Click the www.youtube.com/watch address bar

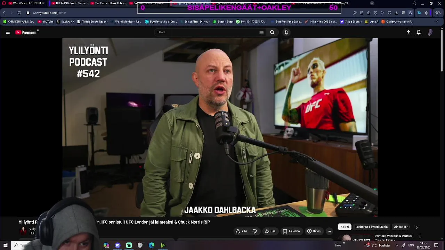pyautogui.click(x=50, y=13)
